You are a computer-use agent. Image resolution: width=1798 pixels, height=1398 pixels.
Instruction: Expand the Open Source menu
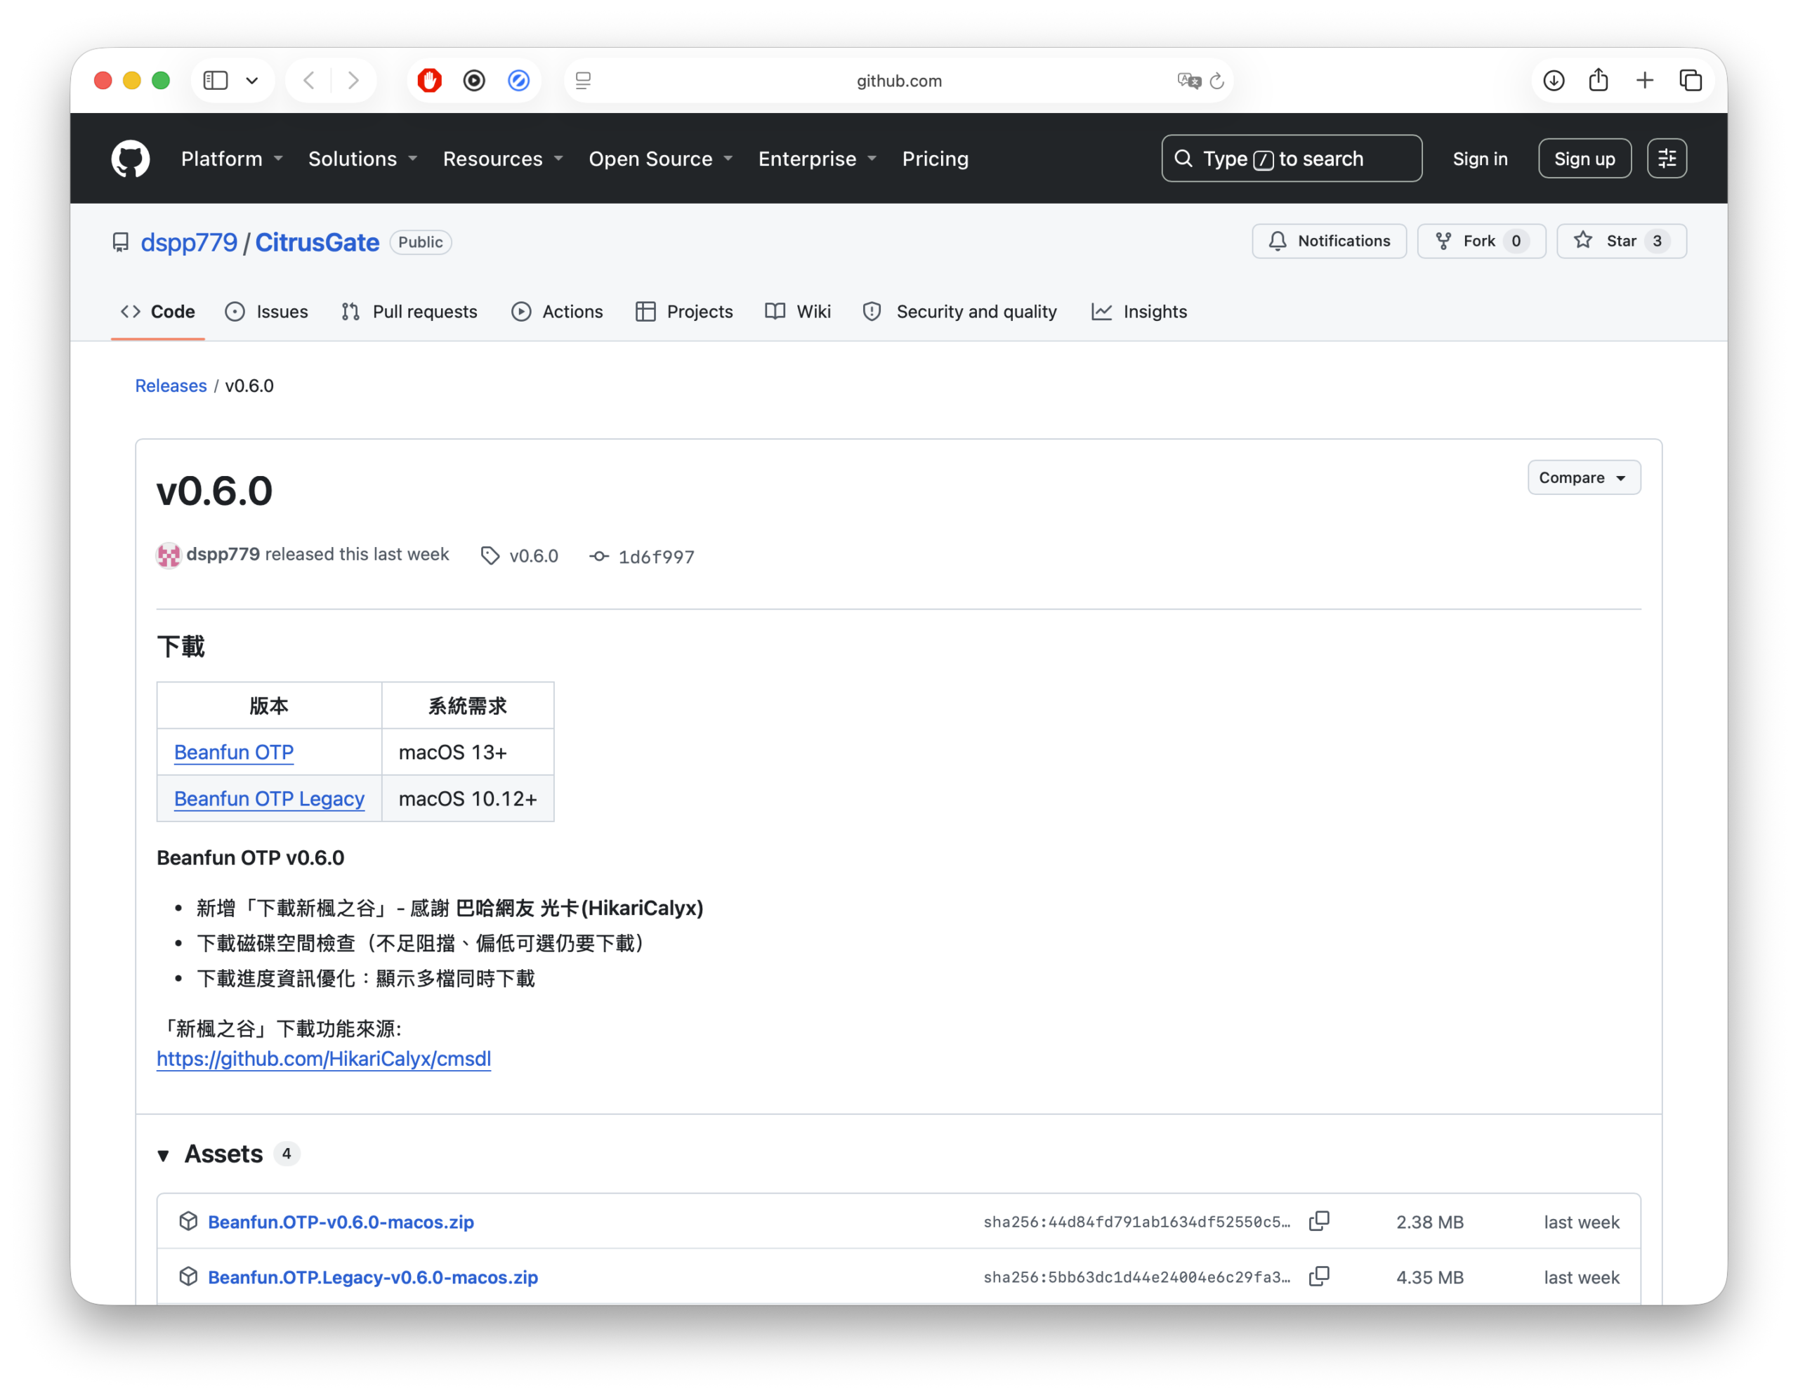coord(660,159)
